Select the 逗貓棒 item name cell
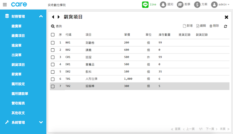Viewport: 233px width, 134px height. tap(90, 86)
